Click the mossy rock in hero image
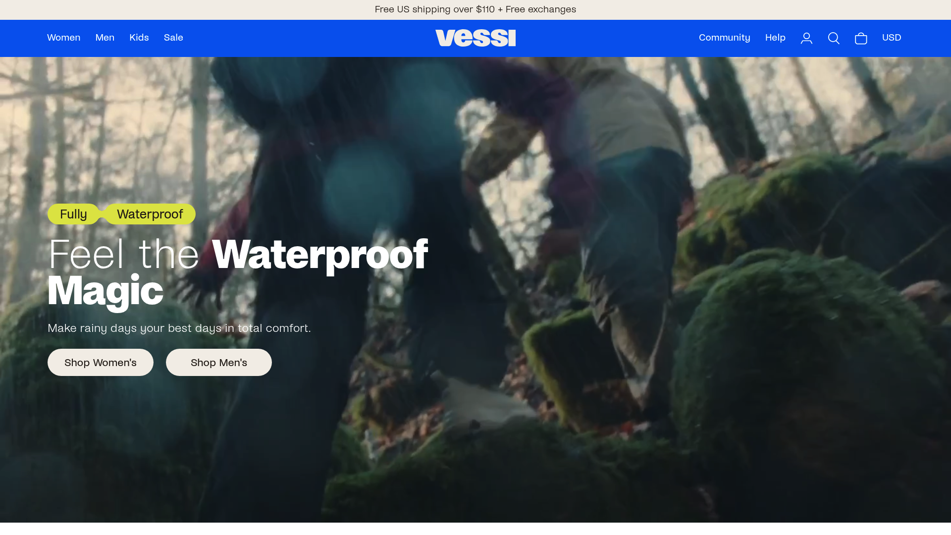This screenshot has height=535, width=951. pyautogui.click(x=802, y=347)
